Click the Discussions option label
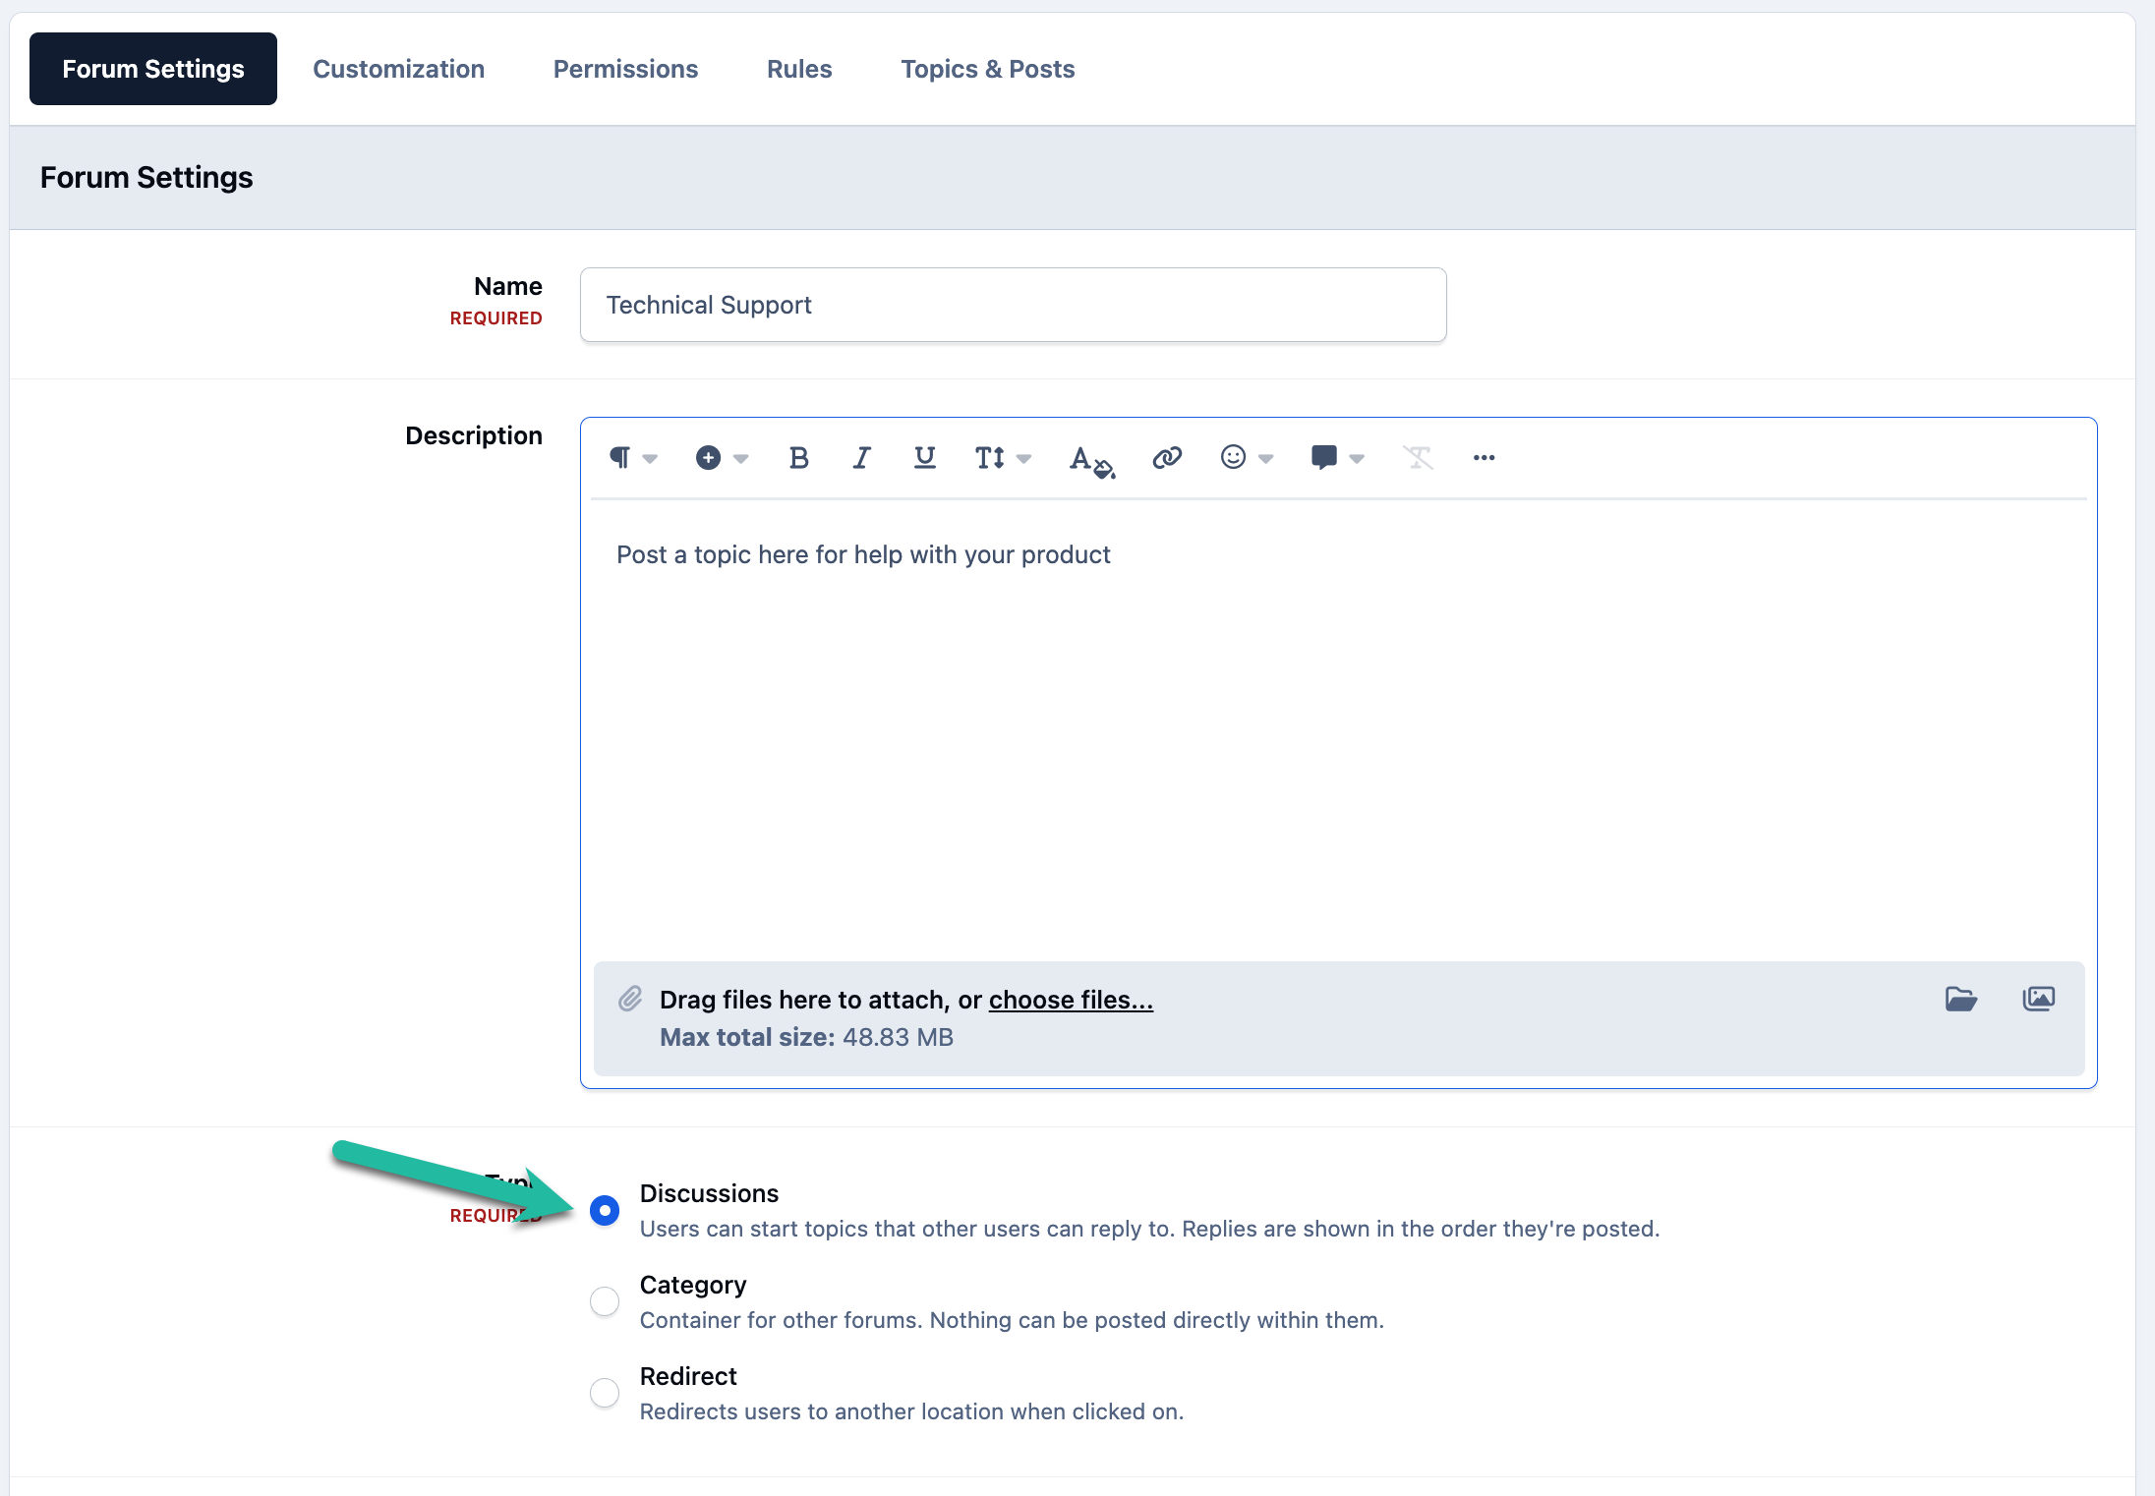This screenshot has height=1496, width=2155. click(709, 1193)
